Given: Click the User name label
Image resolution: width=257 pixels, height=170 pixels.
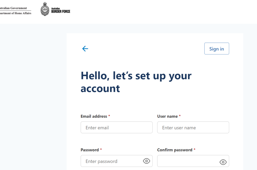Looking at the screenshot, I should click(x=167, y=116).
